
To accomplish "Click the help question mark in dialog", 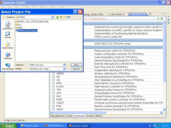I will pyautogui.click(x=75, y=12).
